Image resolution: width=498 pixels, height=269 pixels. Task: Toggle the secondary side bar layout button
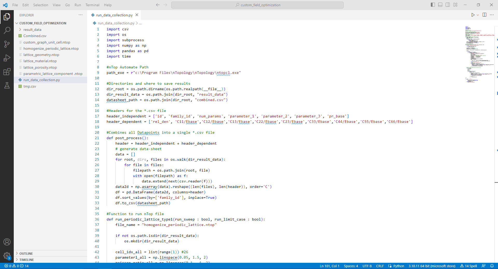[448, 5]
